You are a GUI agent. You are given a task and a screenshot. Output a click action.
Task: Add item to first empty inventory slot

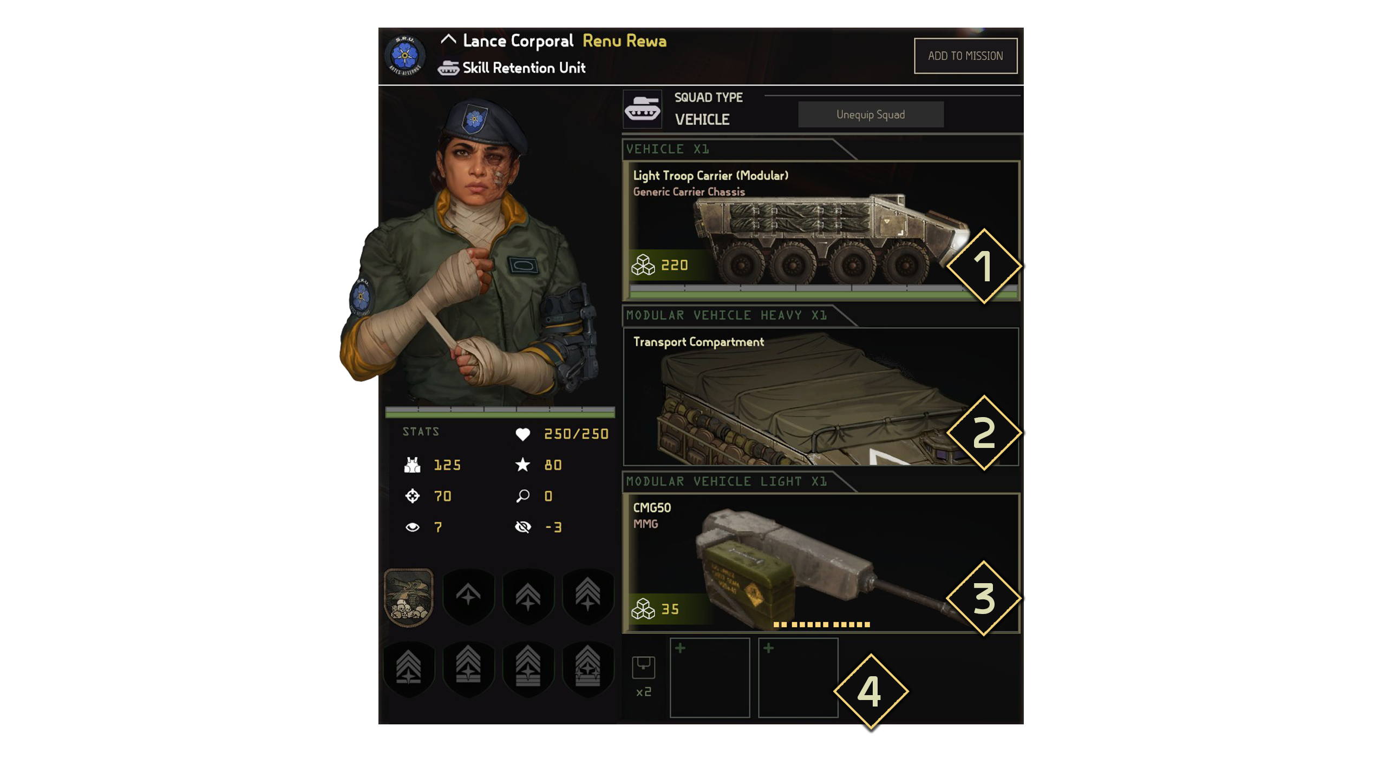pyautogui.click(x=710, y=678)
